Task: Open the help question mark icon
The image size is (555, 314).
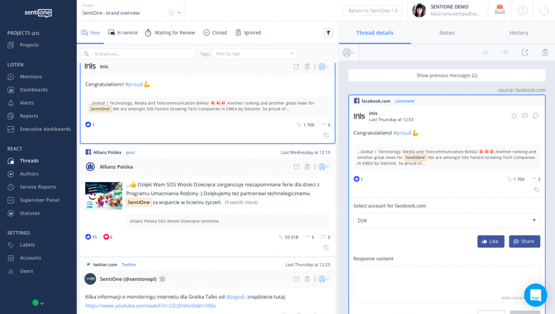Action: tap(522, 10)
